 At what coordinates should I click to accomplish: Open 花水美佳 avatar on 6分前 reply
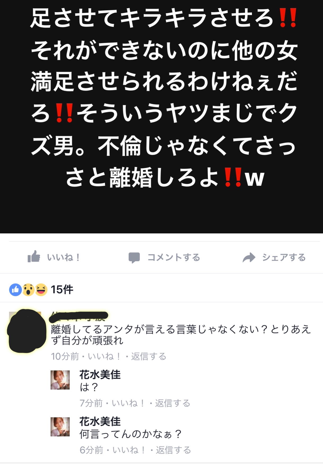tap(60, 427)
